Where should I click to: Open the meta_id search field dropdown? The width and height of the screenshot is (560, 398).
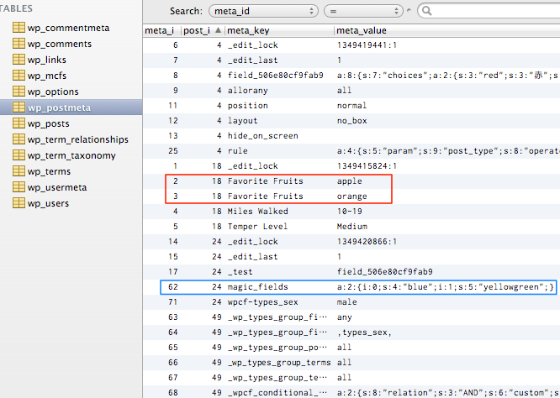pos(262,11)
